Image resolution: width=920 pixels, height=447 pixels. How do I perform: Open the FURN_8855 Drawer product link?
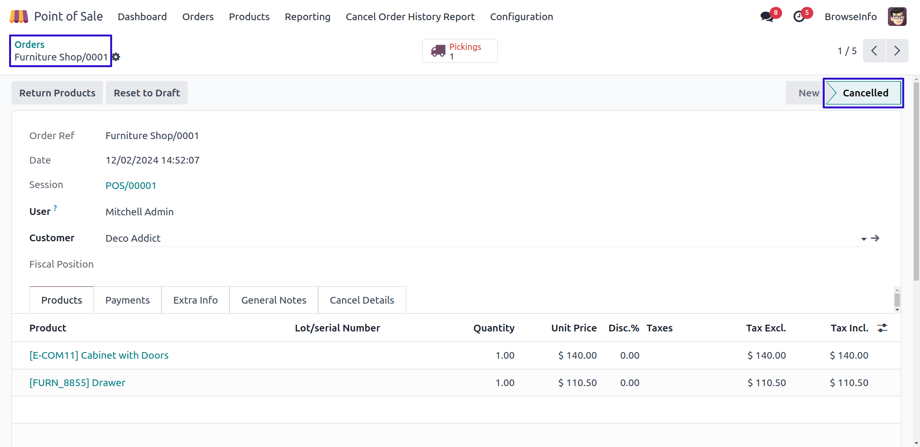77,383
